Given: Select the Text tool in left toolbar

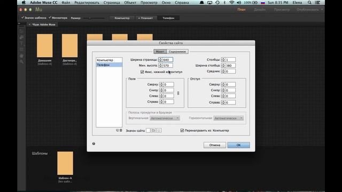Looking at the screenshot, I should pyautogui.click(x=21, y=44).
